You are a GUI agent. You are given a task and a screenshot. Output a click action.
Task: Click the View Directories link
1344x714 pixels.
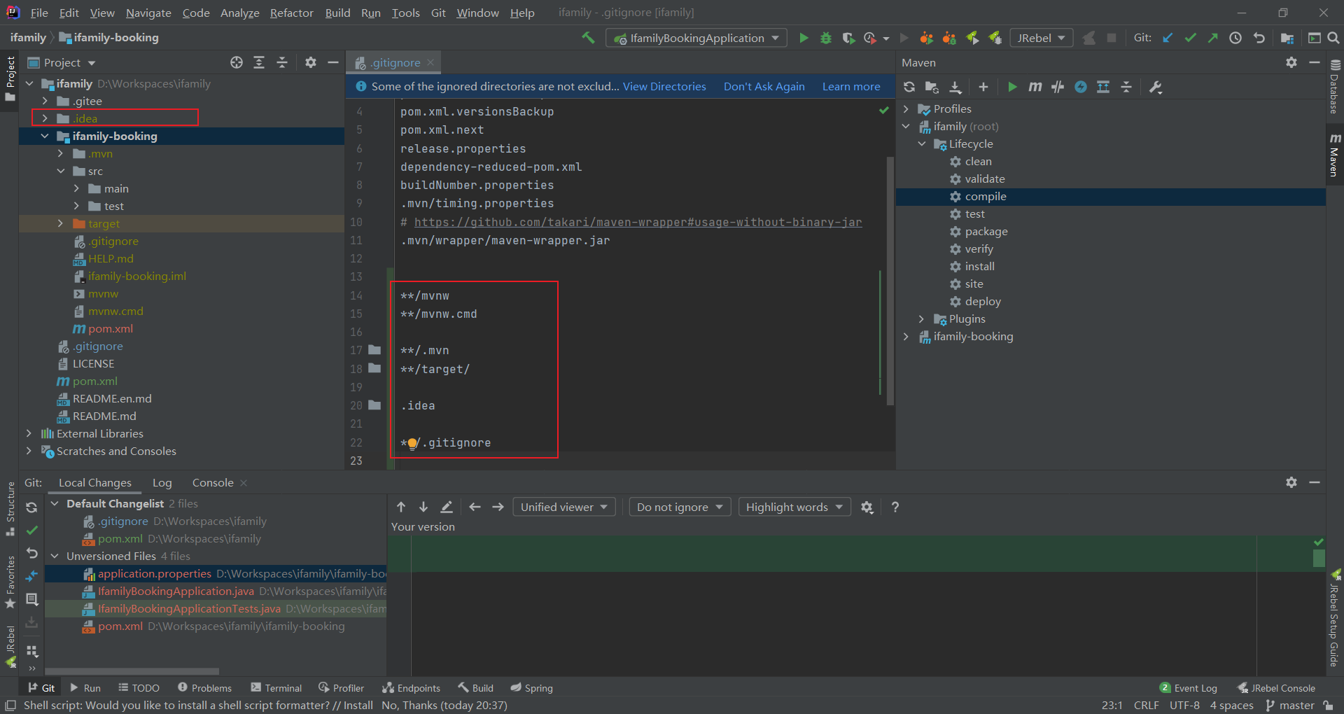coord(664,86)
